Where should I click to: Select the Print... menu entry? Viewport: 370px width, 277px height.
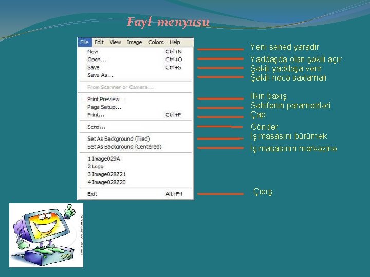coord(136,115)
